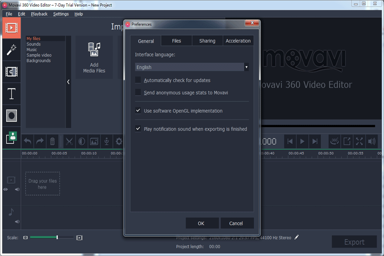The height and width of the screenshot is (256, 384).
Task: Enable Send anonymous usage stats checkbox
Action: [x=138, y=92]
